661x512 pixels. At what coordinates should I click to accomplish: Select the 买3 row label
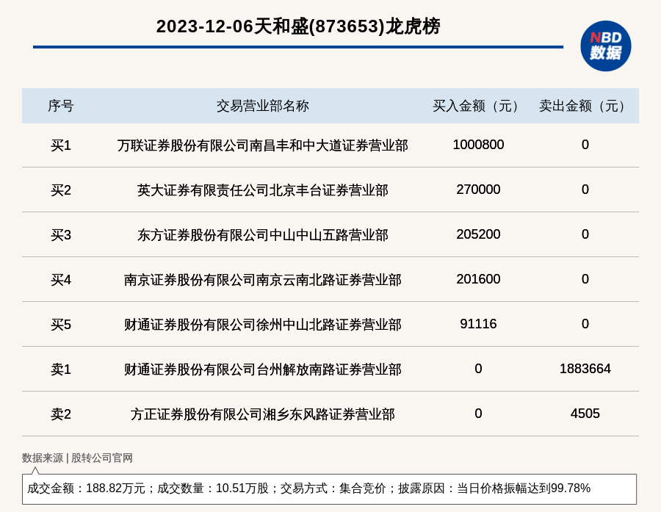coord(61,235)
